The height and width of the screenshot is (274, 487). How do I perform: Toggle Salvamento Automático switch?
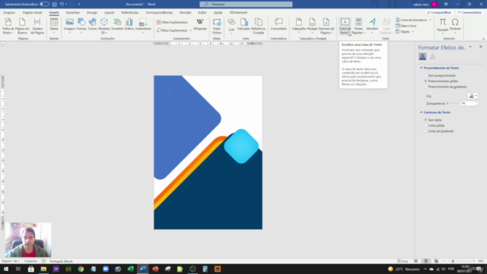[44, 5]
